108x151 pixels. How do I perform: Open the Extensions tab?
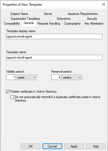click(64, 19)
